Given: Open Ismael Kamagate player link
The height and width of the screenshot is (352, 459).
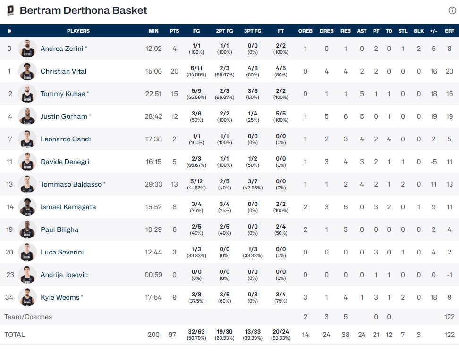Looking at the screenshot, I should [x=68, y=207].
